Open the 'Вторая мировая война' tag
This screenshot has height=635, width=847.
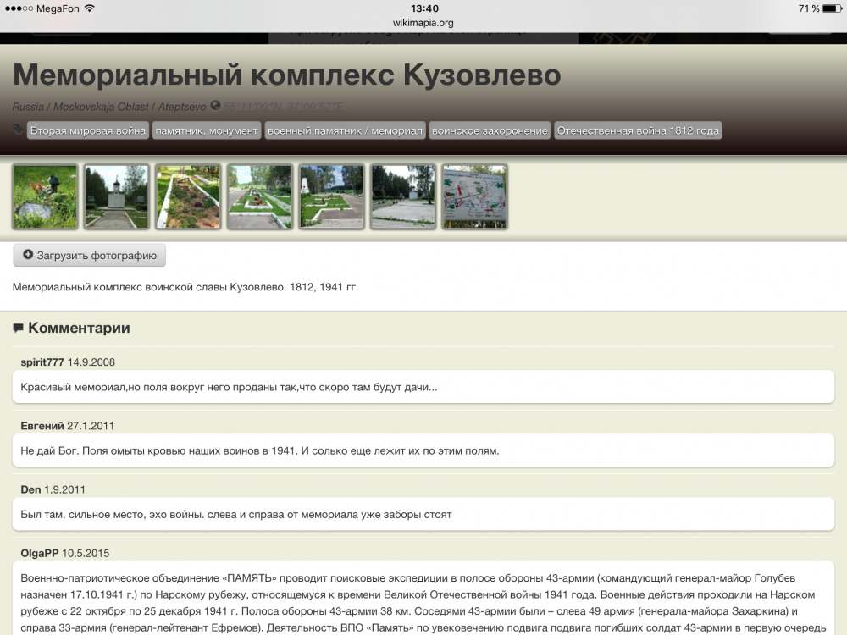(88, 130)
